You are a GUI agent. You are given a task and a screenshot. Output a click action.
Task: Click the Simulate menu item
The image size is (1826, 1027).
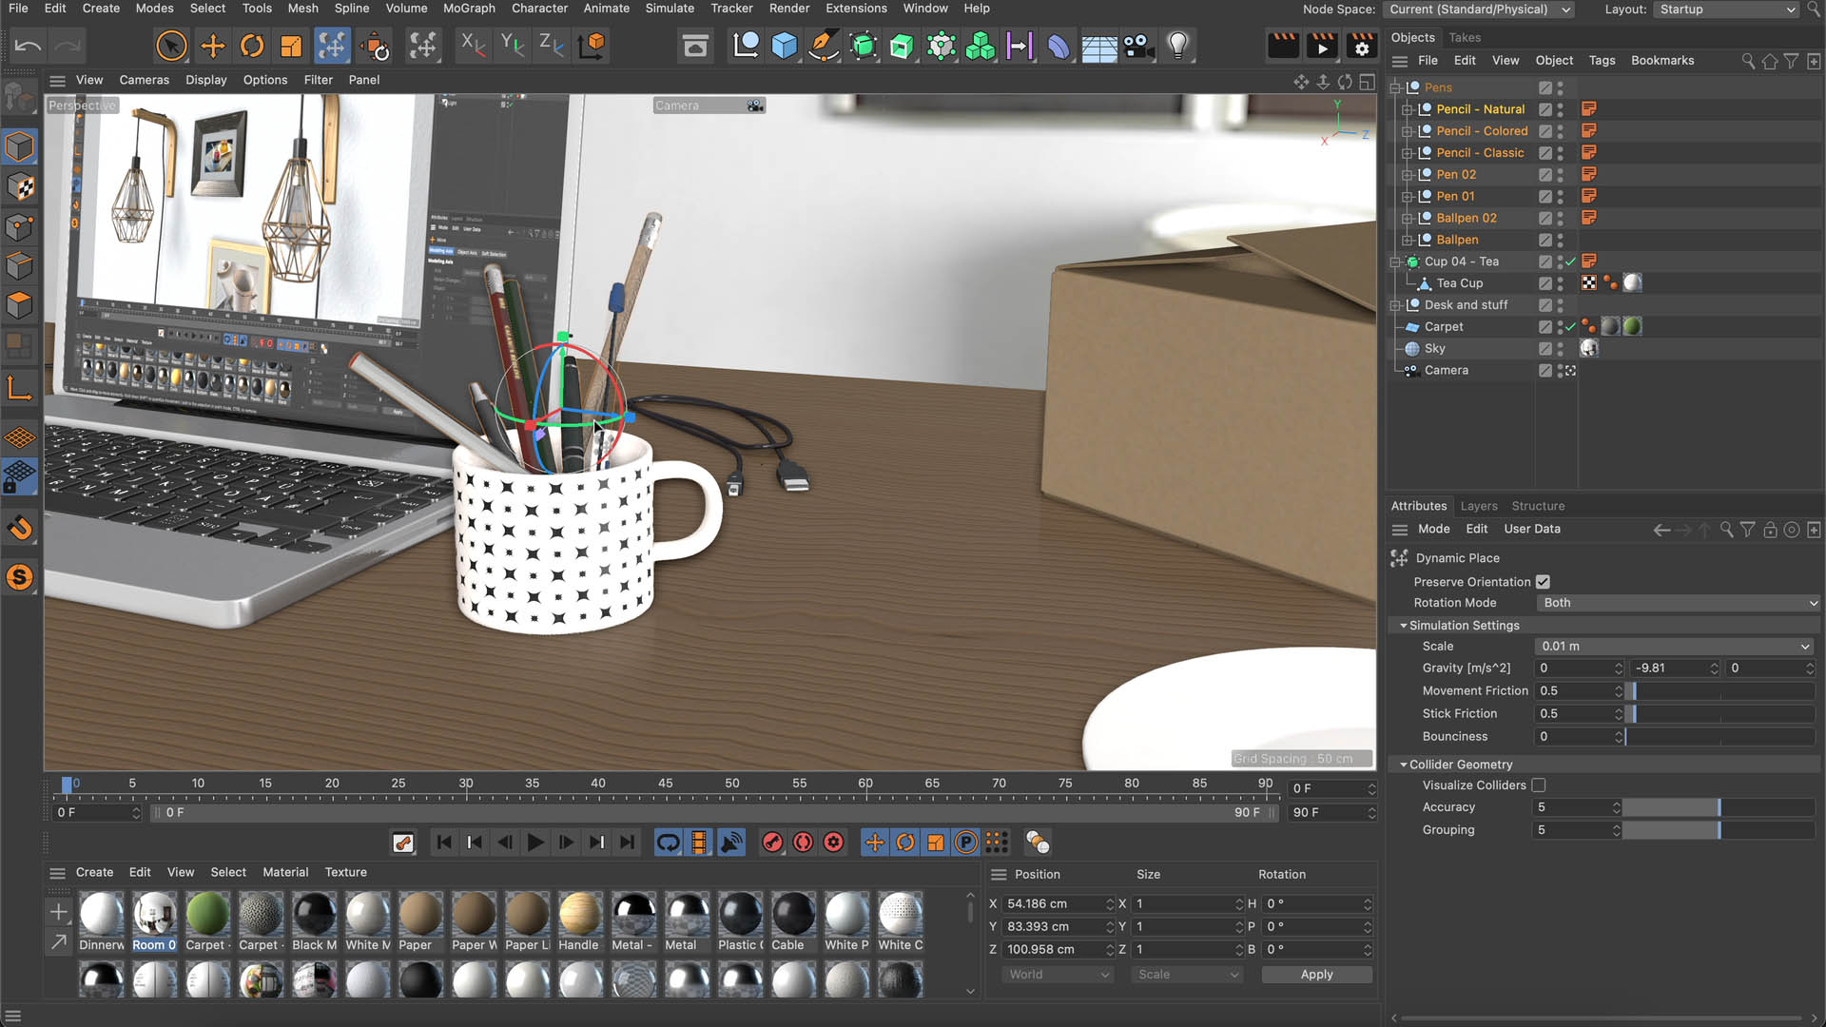tap(669, 8)
